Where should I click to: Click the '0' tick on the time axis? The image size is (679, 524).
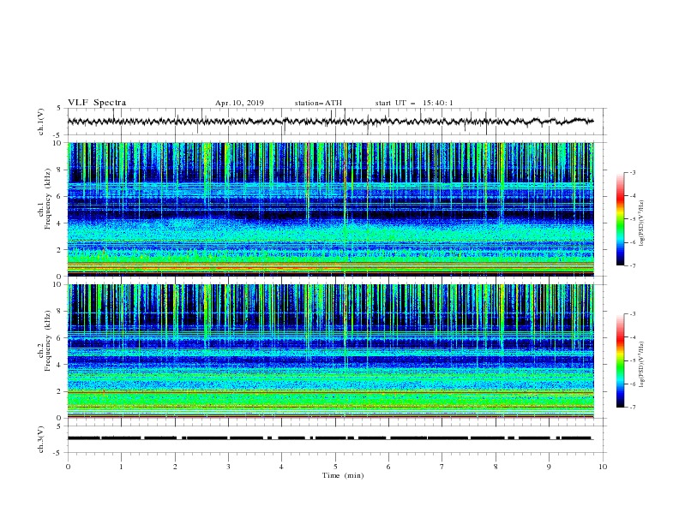pyautogui.click(x=68, y=467)
